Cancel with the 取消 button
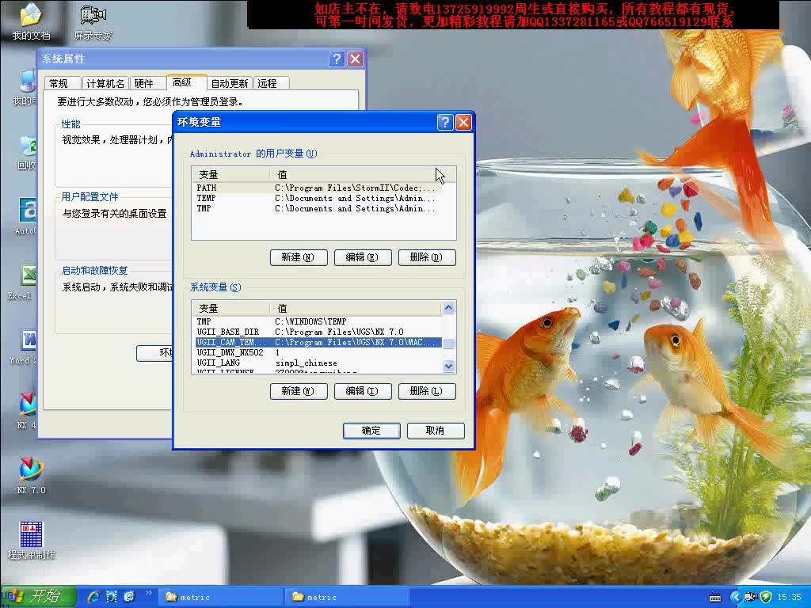 pos(436,431)
